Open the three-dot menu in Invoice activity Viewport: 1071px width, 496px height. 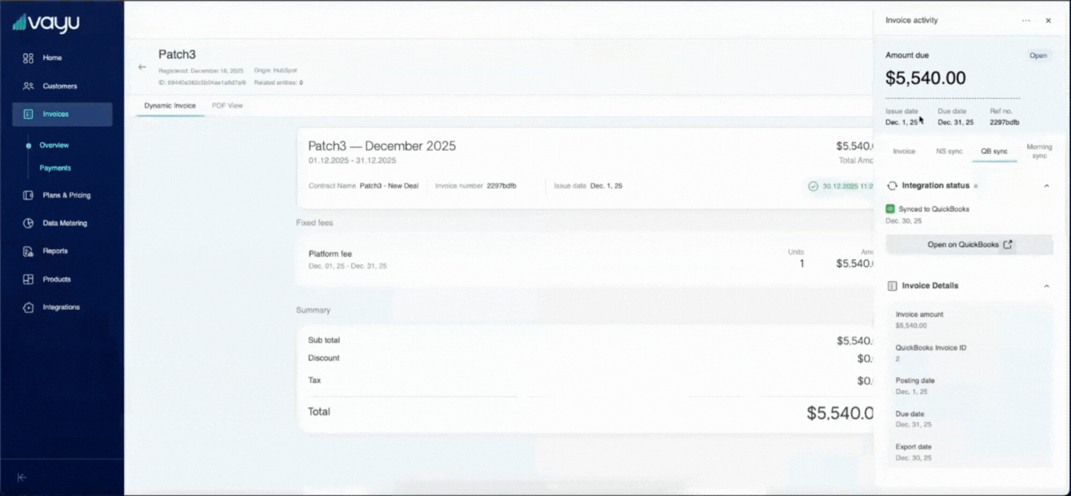(x=1026, y=20)
